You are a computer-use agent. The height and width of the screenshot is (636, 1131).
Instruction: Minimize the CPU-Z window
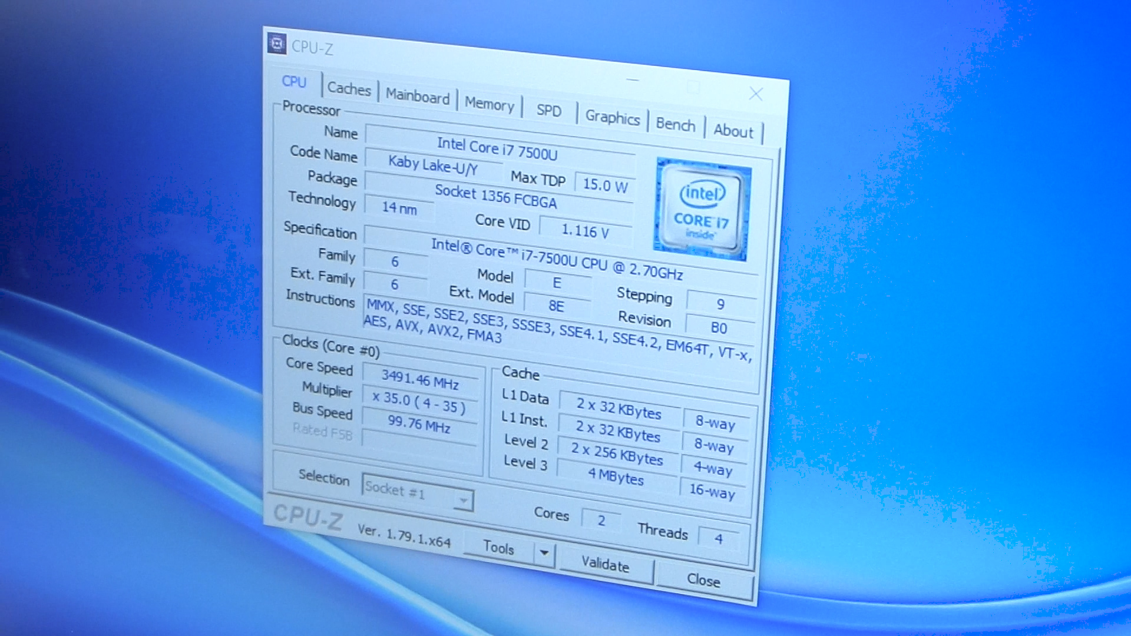(633, 79)
